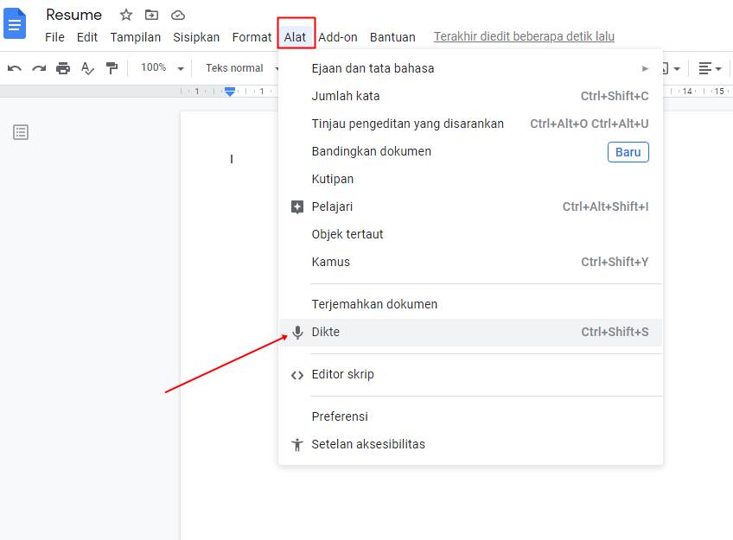Click the Undo icon in the toolbar

(15, 67)
